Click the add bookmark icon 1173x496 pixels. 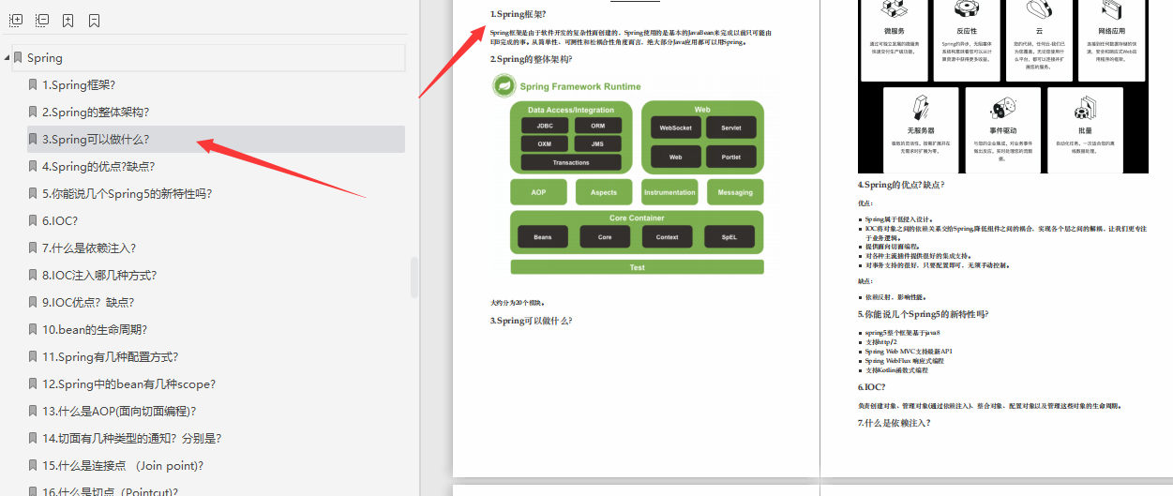click(x=68, y=20)
